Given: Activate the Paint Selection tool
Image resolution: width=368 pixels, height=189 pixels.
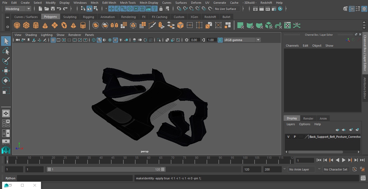Looking at the screenshot, I should click(6, 61).
